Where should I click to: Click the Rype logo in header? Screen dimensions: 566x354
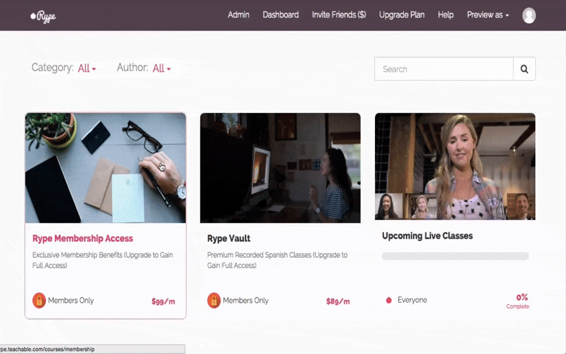pos(44,16)
